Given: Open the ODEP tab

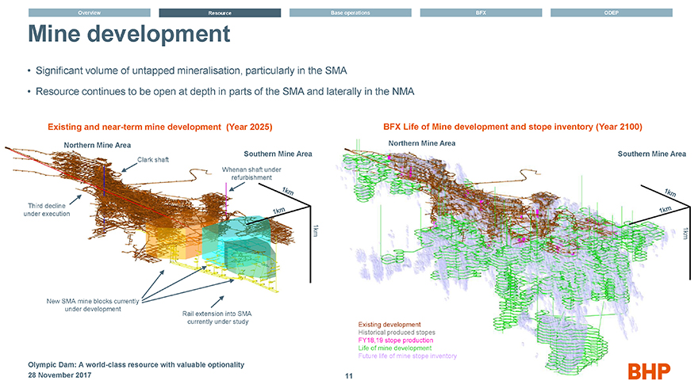Looking at the screenshot, I should click(611, 13).
